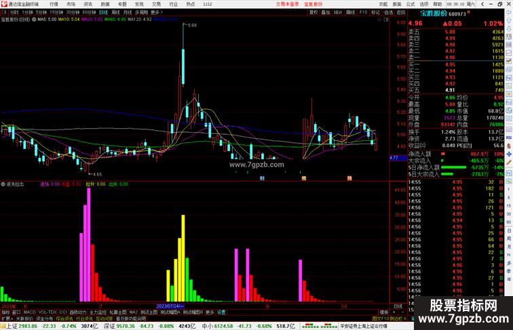Click the 画线 drawing button
513x330 pixels.
tap(350, 12)
